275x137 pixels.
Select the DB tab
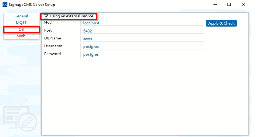point(21,29)
